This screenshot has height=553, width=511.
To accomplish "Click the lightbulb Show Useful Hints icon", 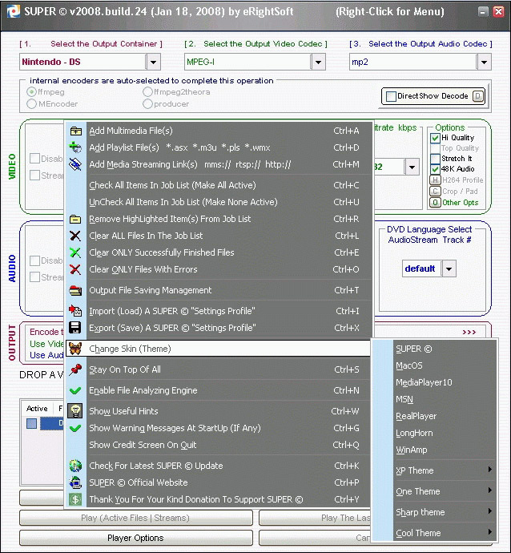I will pos(75,411).
